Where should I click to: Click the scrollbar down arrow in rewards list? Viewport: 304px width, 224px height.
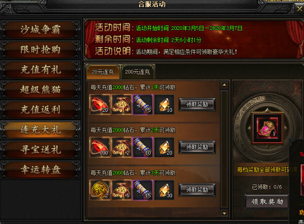pyautogui.click(x=224, y=213)
